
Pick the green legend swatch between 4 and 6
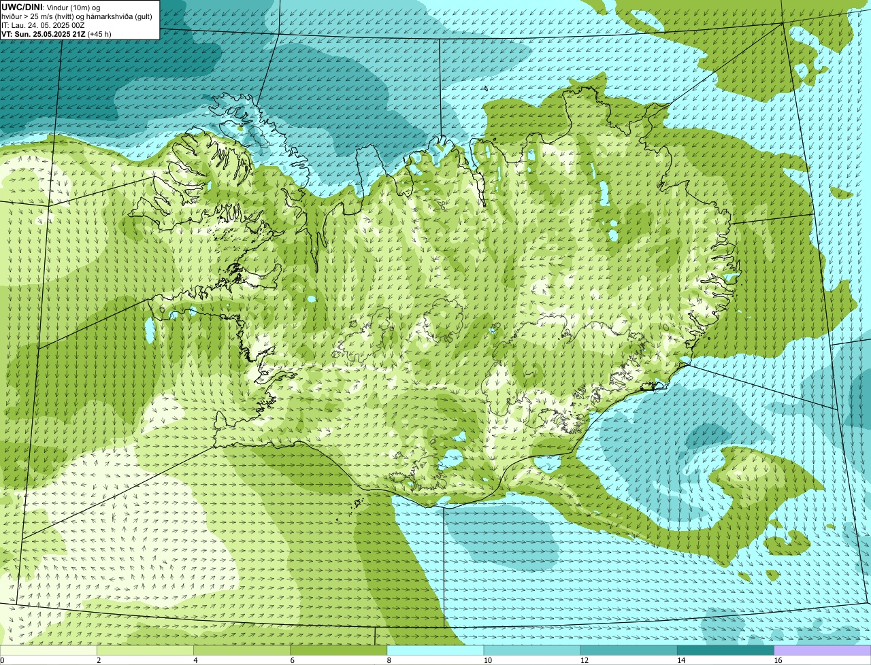[242, 651]
